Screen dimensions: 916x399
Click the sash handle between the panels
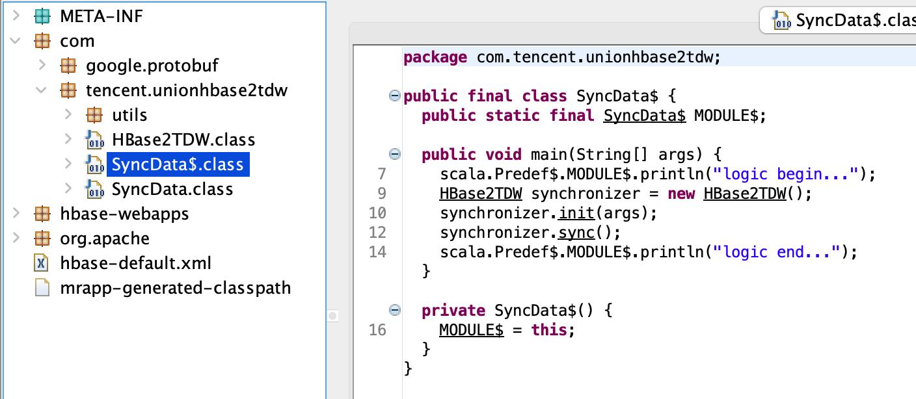(332, 316)
